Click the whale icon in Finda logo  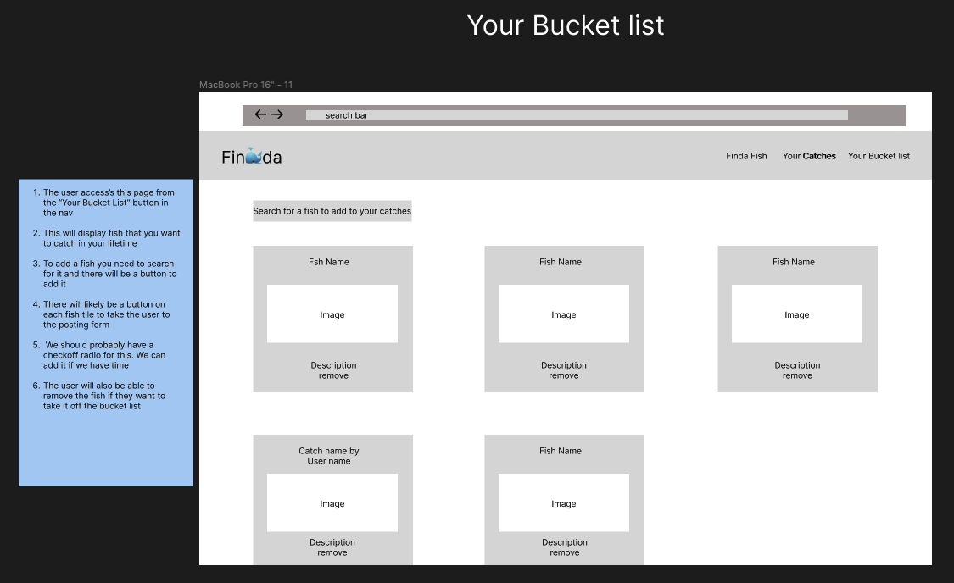254,157
